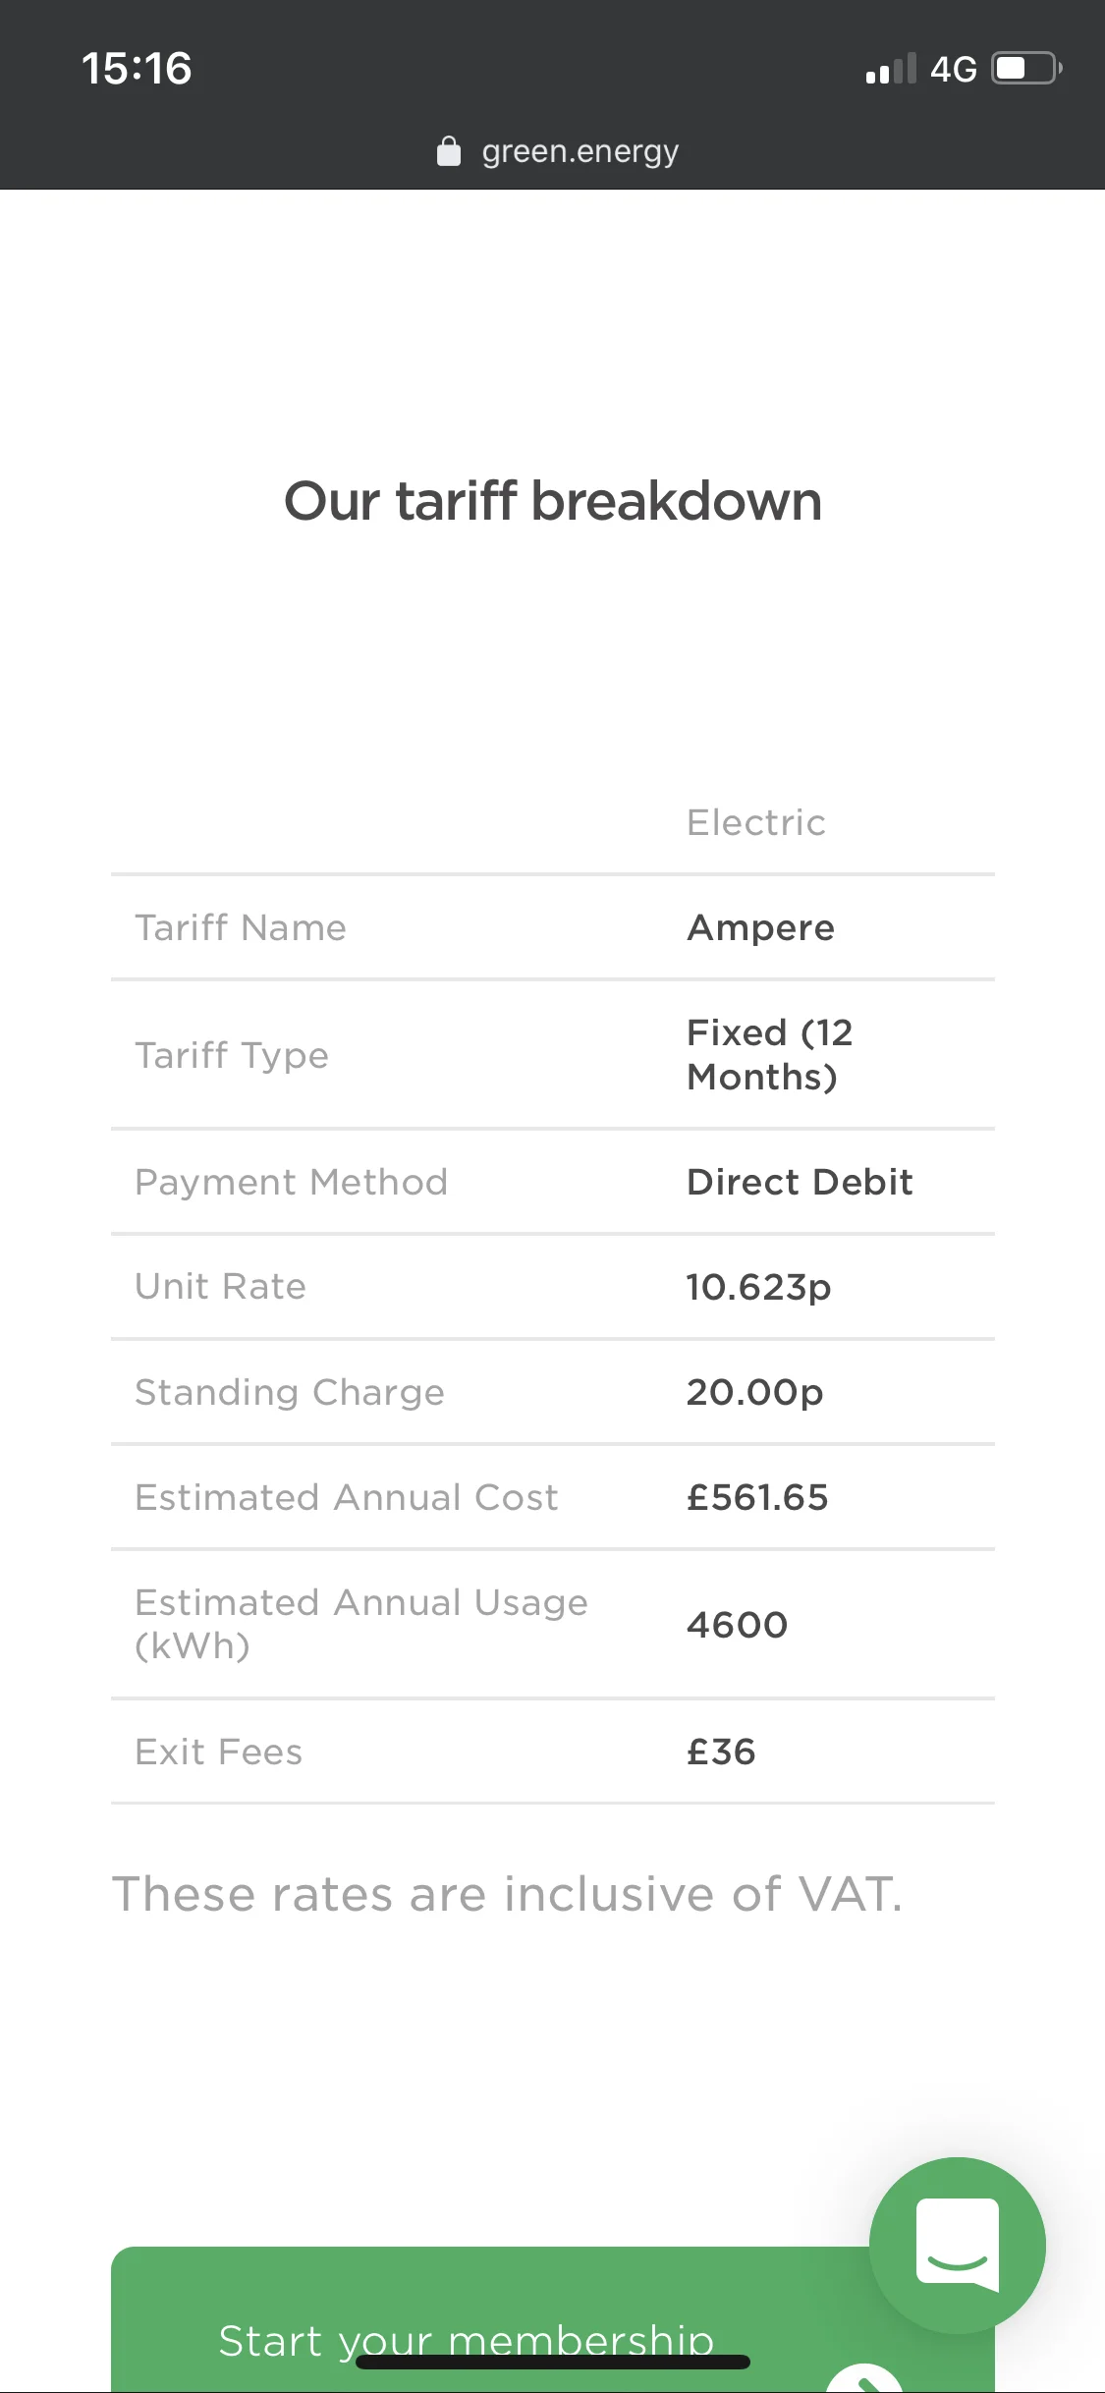Click the Start your membership button
This screenshot has width=1105, height=2393.
click(553, 2319)
